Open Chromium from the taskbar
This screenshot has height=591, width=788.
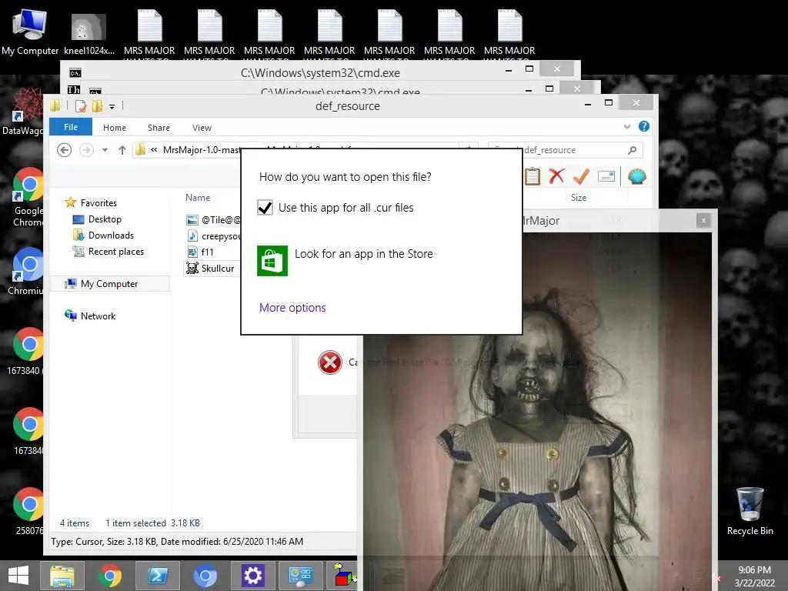205,576
